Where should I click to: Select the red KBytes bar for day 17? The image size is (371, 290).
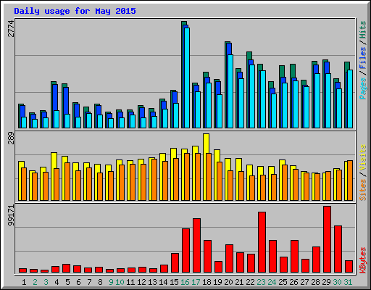pyautogui.click(x=196, y=246)
